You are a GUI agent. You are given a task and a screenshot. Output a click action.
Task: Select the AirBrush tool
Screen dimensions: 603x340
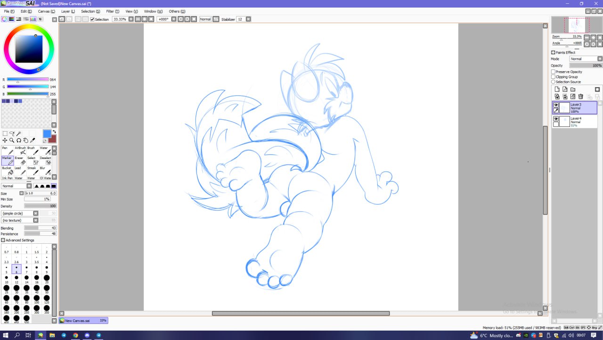(23, 151)
